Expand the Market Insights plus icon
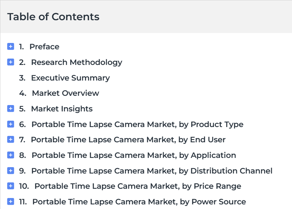The height and width of the screenshot is (209, 292). pyautogui.click(x=11, y=109)
